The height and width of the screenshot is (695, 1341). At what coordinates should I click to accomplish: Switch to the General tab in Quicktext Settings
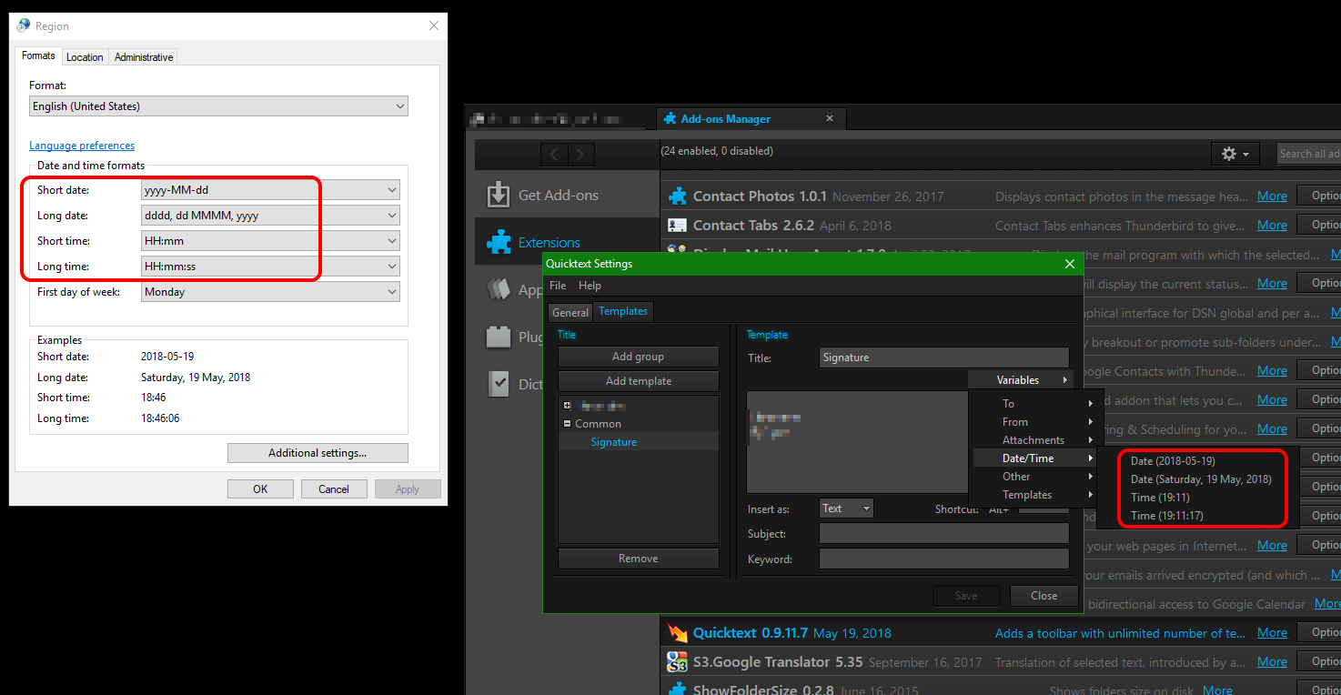570,311
